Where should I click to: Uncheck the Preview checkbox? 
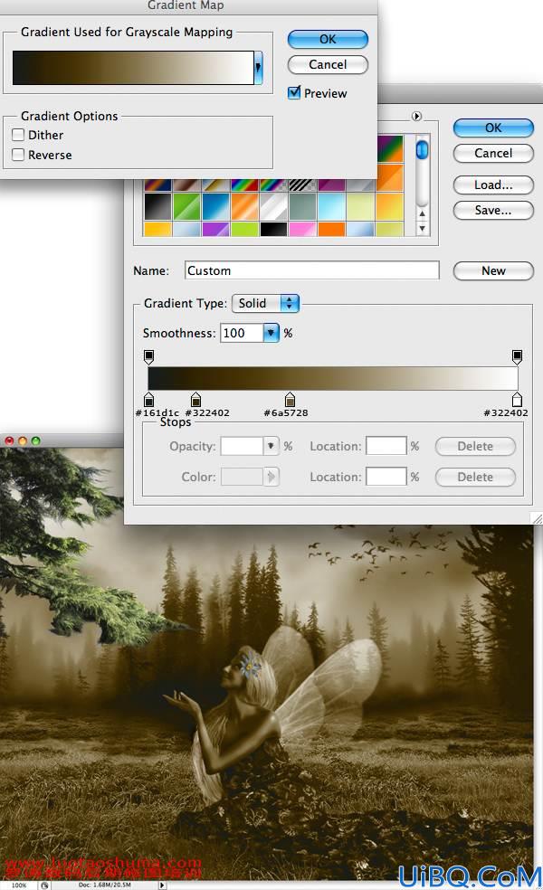[294, 92]
